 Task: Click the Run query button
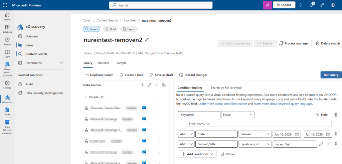331,75
